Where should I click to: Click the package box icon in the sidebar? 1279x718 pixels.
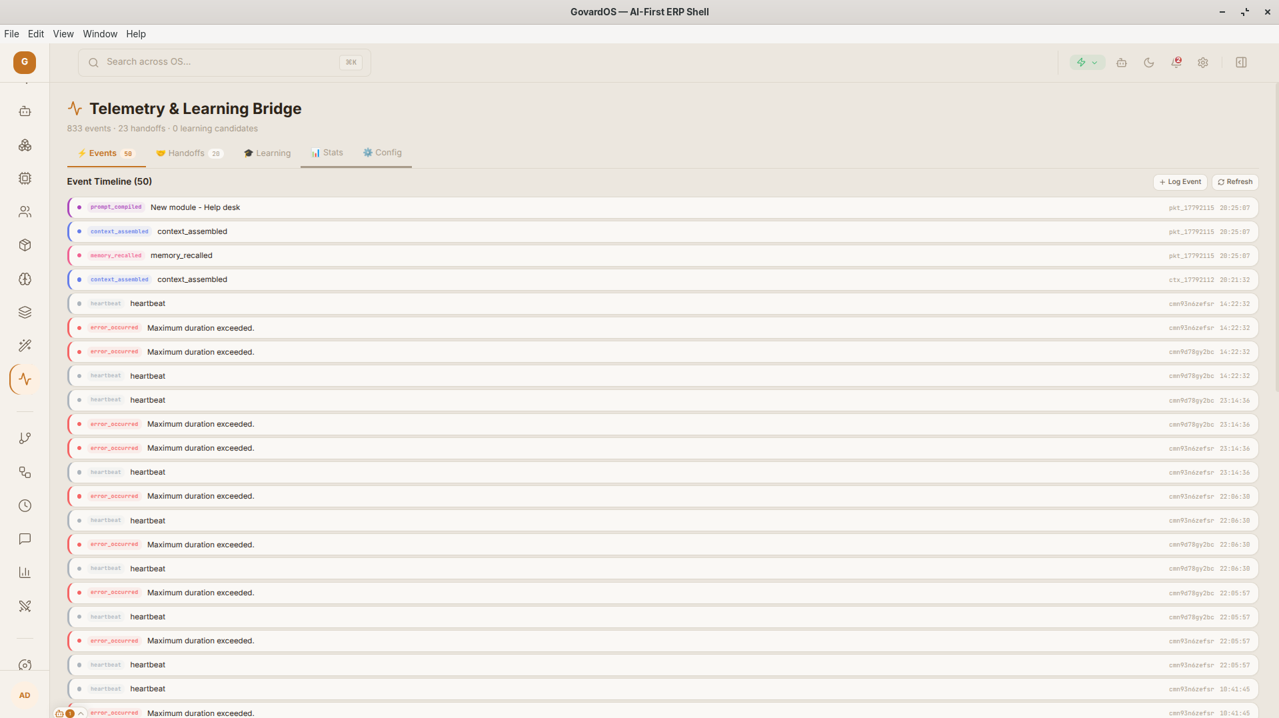click(25, 245)
